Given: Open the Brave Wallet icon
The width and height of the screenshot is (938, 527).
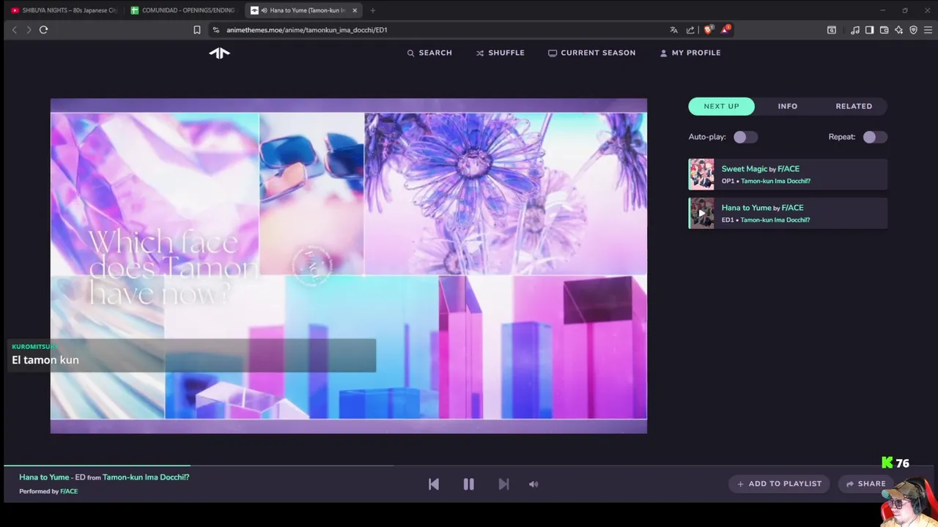Looking at the screenshot, I should click(884, 30).
